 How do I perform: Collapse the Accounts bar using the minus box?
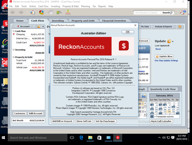point(14,27)
